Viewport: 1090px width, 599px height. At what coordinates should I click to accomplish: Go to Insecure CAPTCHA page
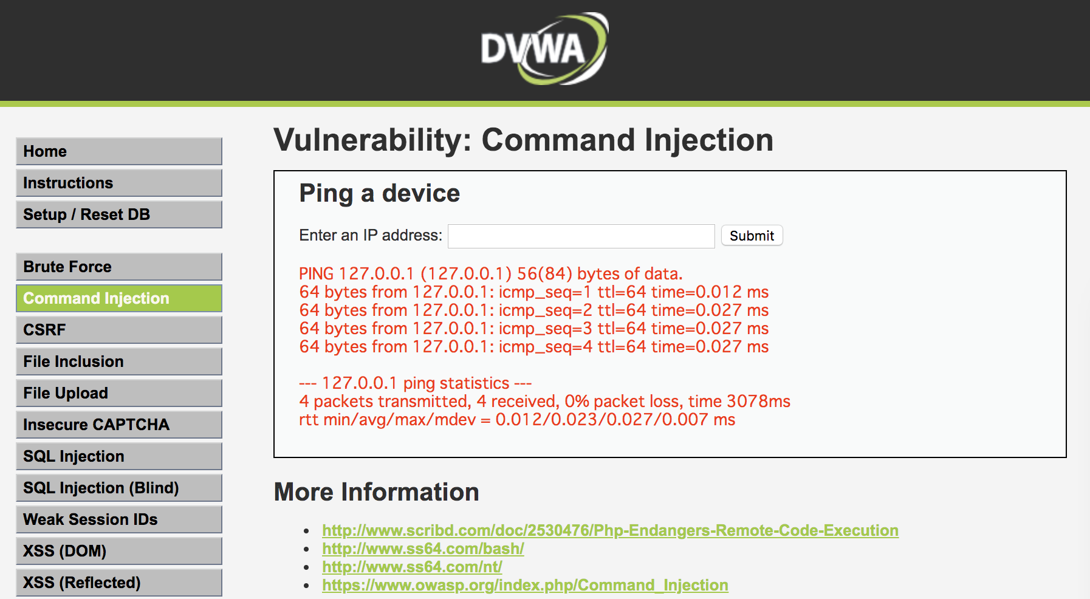(x=119, y=425)
